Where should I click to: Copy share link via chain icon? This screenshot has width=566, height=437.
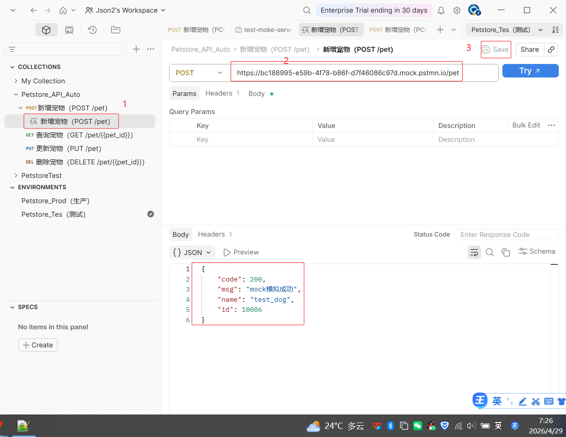551,50
